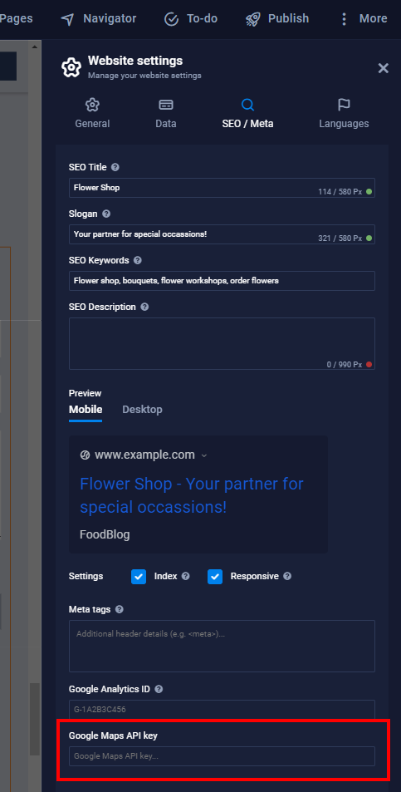This screenshot has height=792, width=401.
Task: Uncheck the Index checkbox
Action: coord(139,576)
